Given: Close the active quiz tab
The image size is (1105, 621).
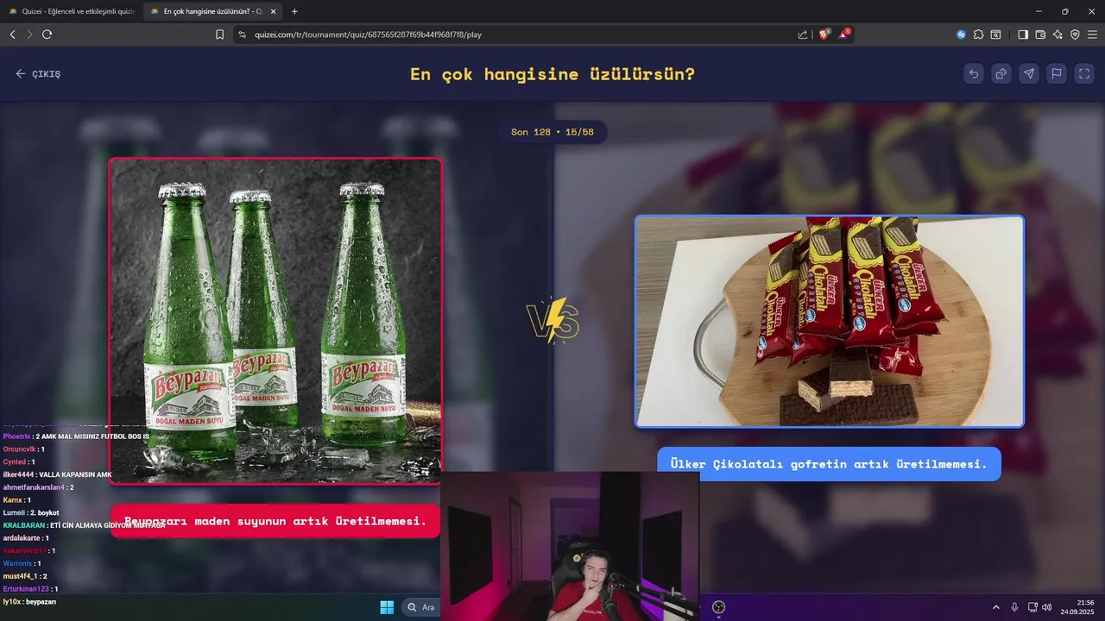Looking at the screenshot, I should click(x=274, y=11).
